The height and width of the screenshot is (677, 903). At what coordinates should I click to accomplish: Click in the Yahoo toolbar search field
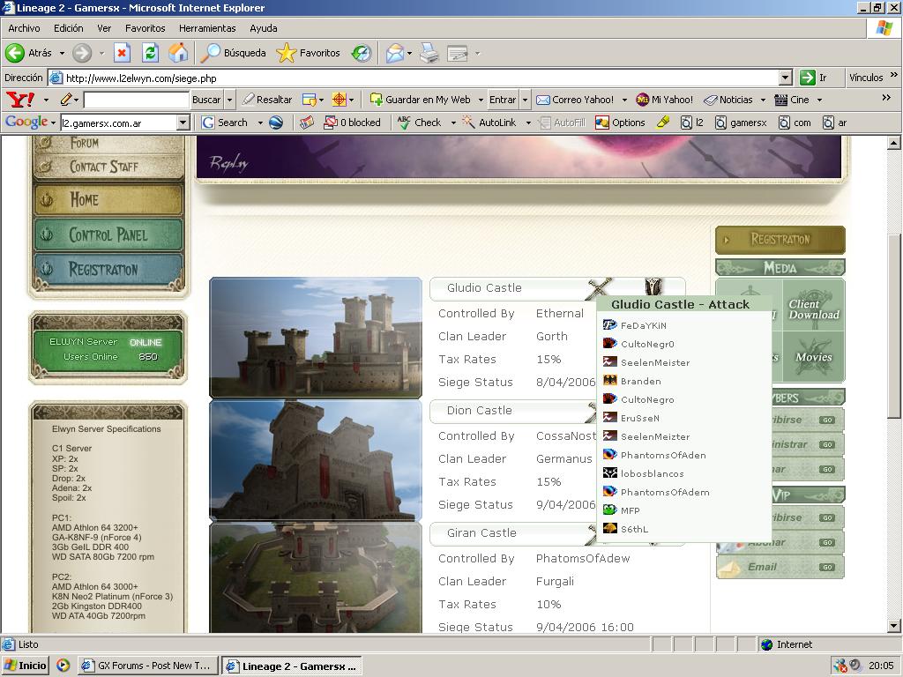click(137, 100)
